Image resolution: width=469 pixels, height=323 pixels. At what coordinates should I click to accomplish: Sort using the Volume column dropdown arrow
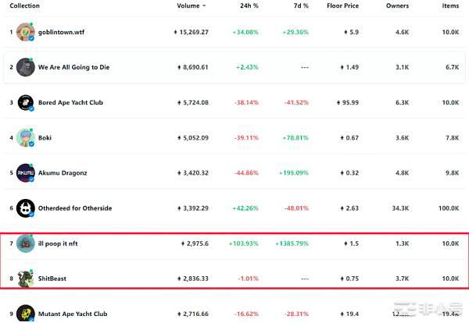[x=204, y=5]
